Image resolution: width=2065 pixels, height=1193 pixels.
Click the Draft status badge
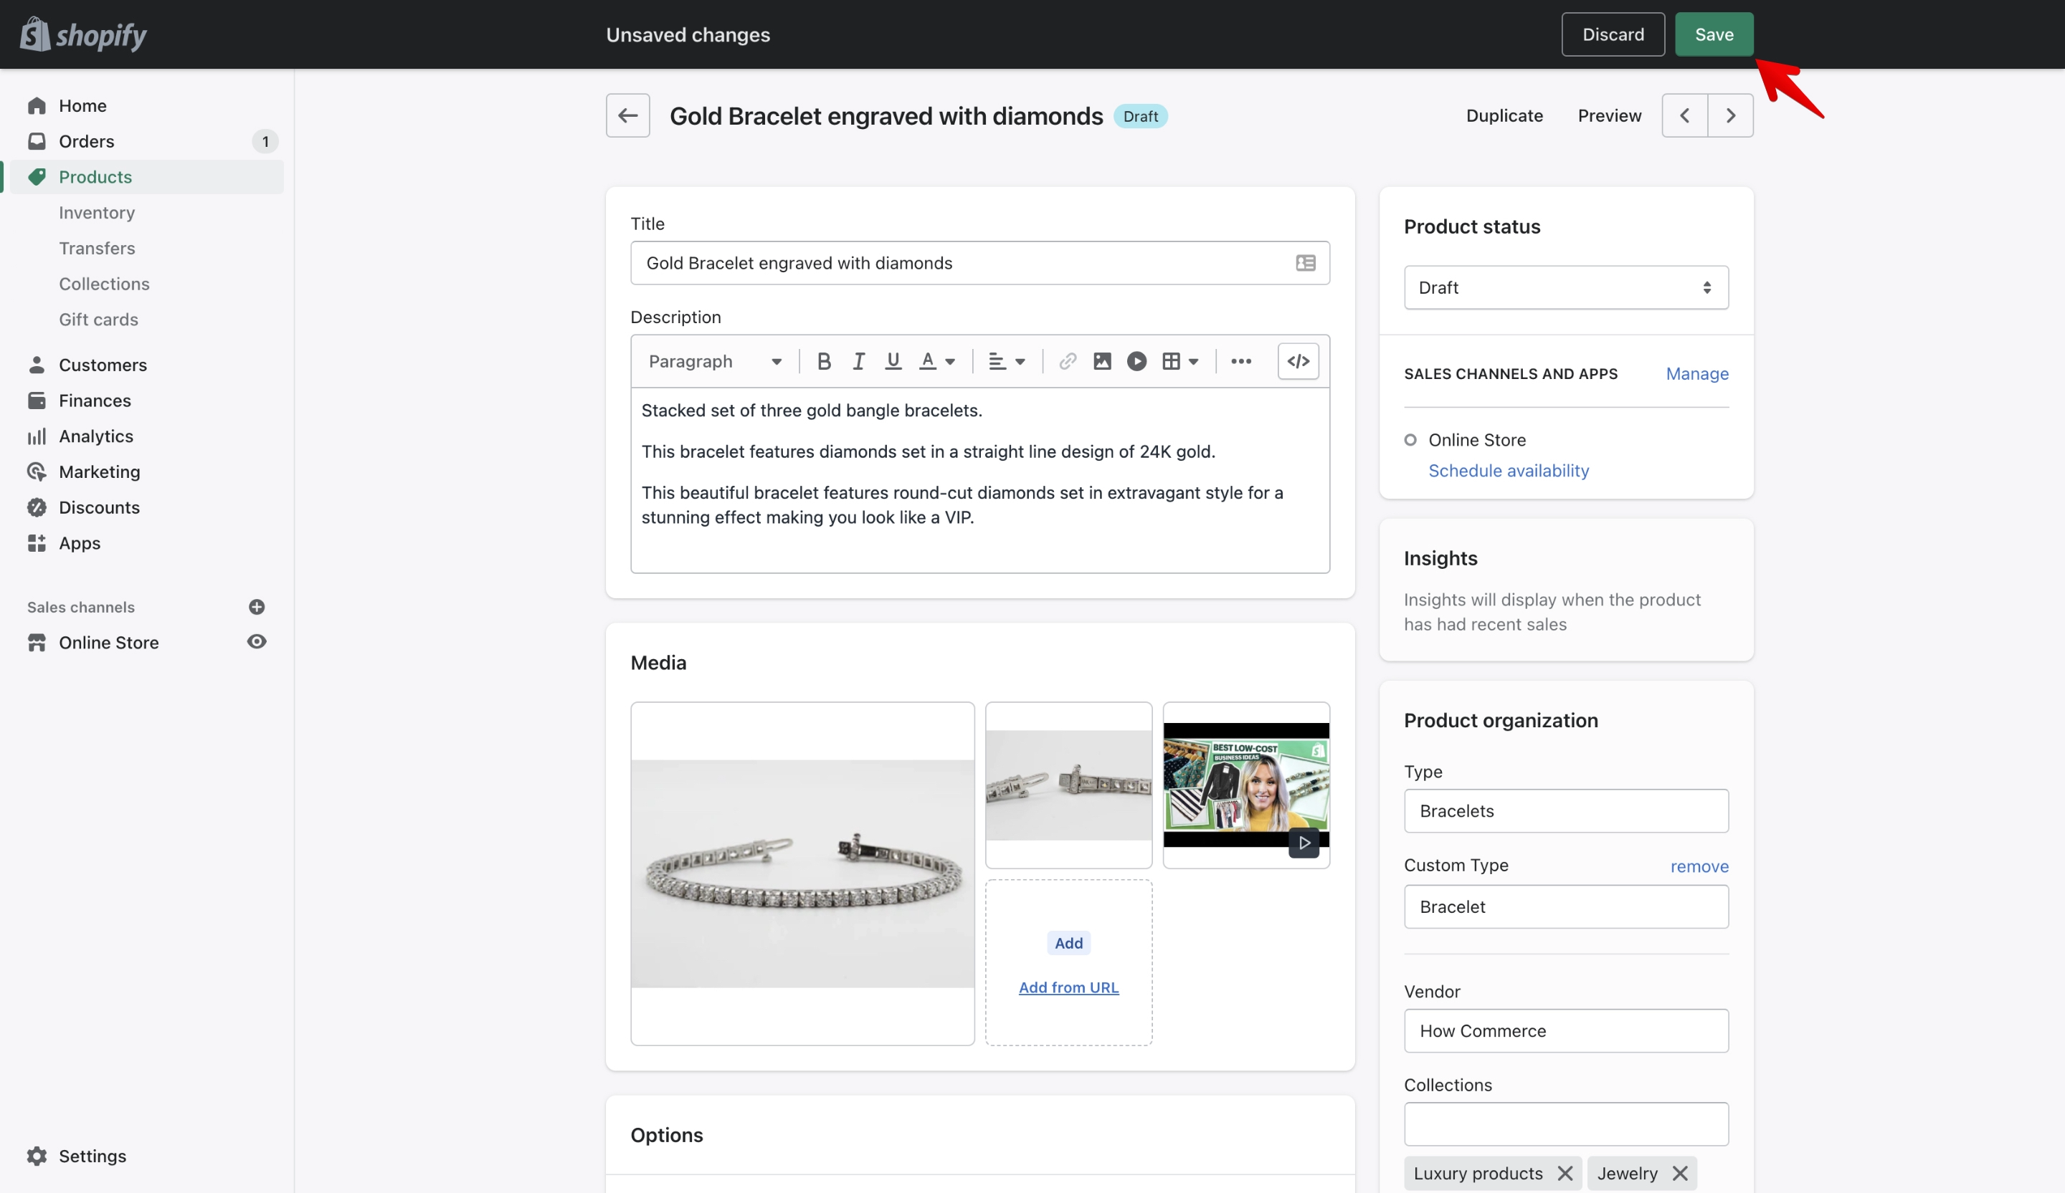[1140, 116]
